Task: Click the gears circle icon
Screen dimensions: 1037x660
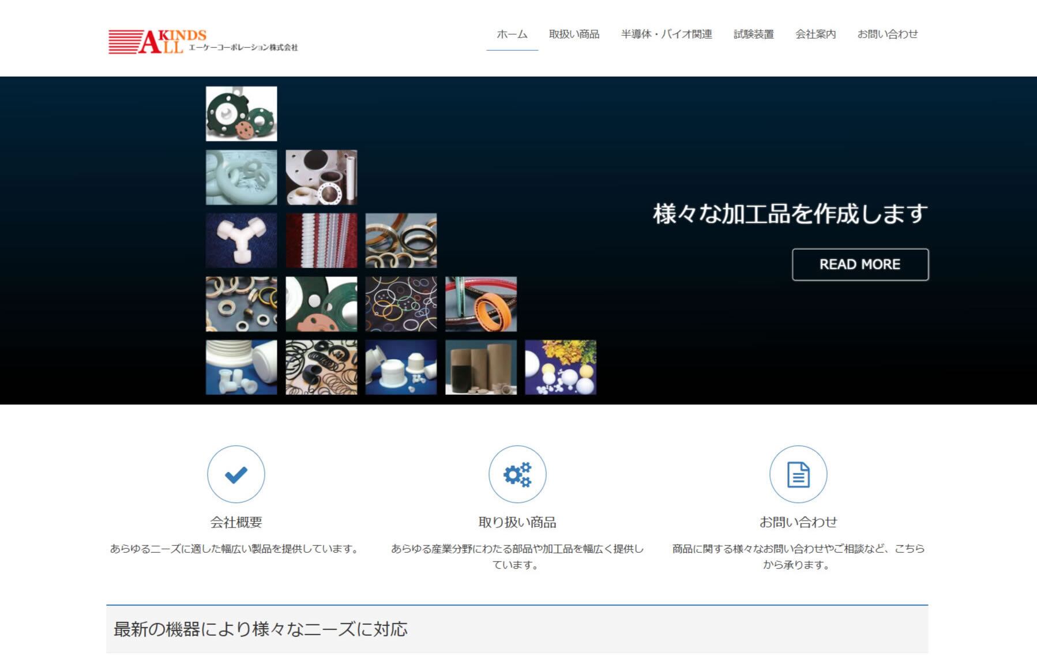Action: pyautogui.click(x=517, y=474)
